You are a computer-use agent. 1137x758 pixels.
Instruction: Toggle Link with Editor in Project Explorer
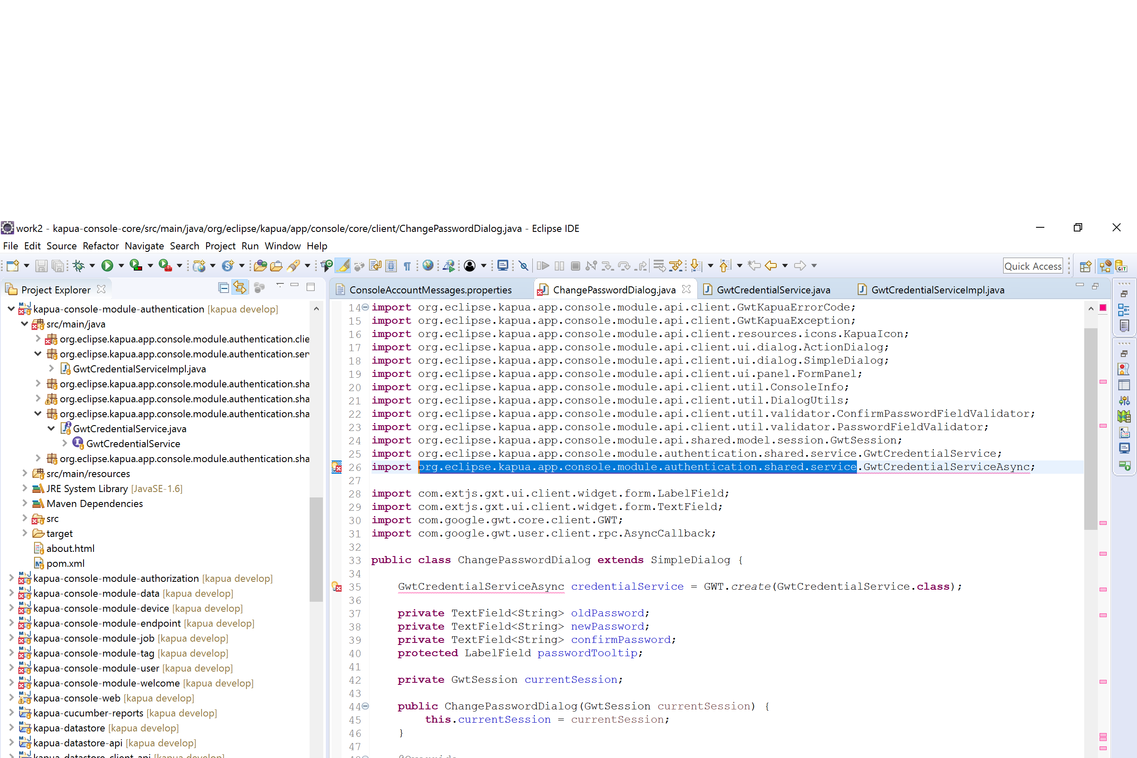(x=240, y=288)
